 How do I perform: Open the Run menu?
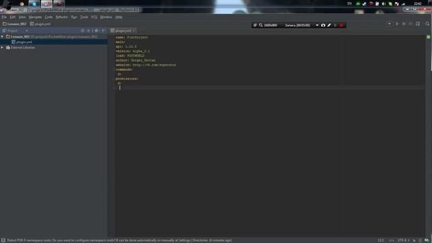pos(74,17)
